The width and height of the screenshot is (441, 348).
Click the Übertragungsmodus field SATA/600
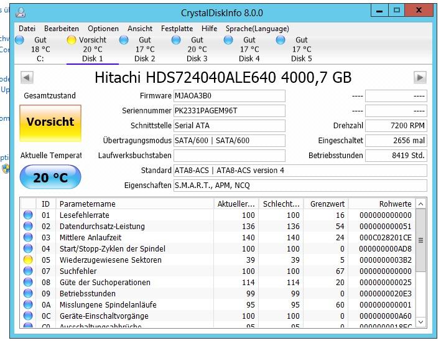(230, 141)
